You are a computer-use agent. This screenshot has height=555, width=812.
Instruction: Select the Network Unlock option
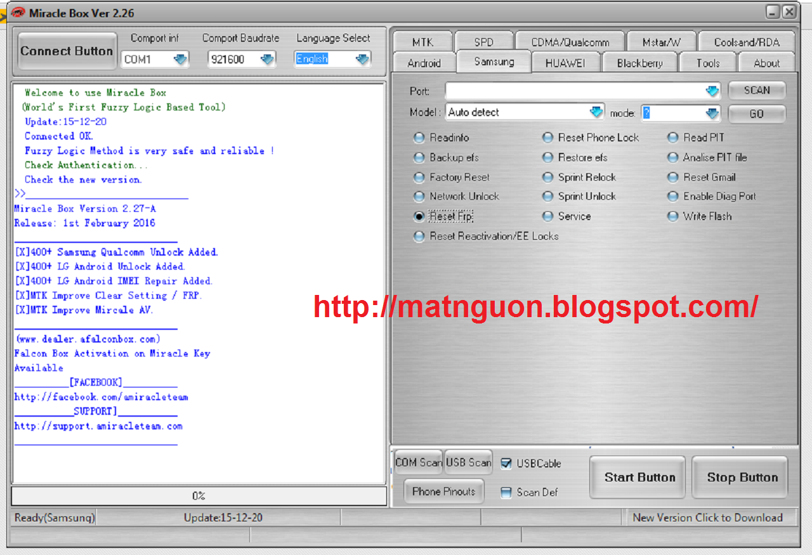coord(419,197)
